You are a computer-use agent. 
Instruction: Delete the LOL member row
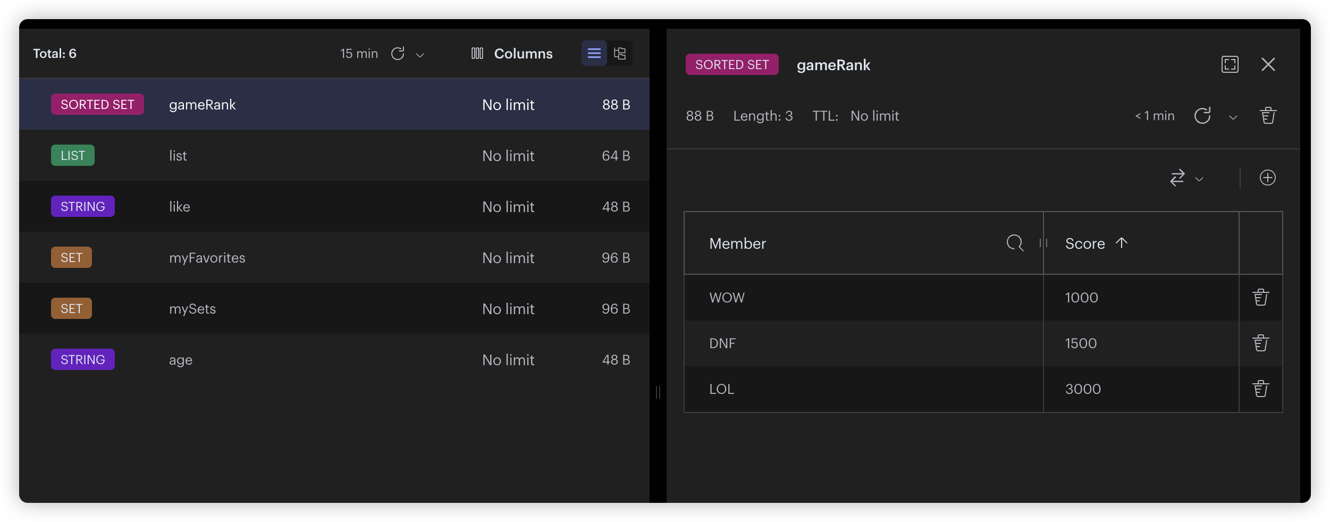[x=1260, y=389]
